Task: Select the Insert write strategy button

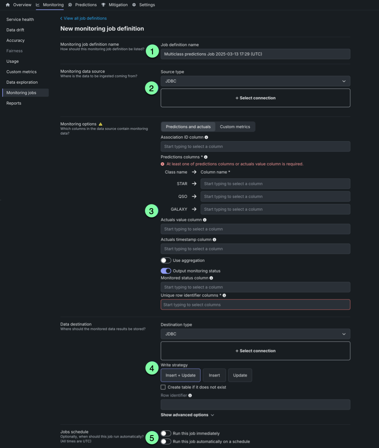Action: pos(214,375)
